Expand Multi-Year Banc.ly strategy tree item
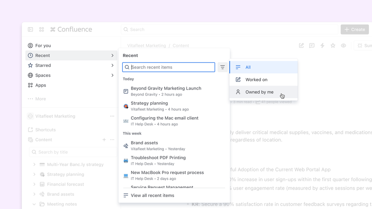This screenshot has width=372, height=209. [34, 164]
